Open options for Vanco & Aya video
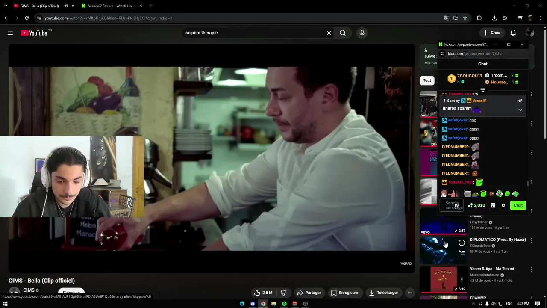Image resolution: width=547 pixels, height=308 pixels. (532, 269)
